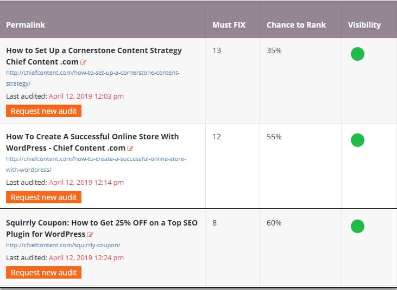Click green visibility dot for Squirrly Coupon row
This screenshot has height=290, width=397.
(x=357, y=226)
